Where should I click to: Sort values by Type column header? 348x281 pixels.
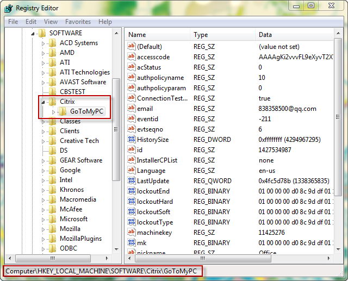(x=222, y=35)
